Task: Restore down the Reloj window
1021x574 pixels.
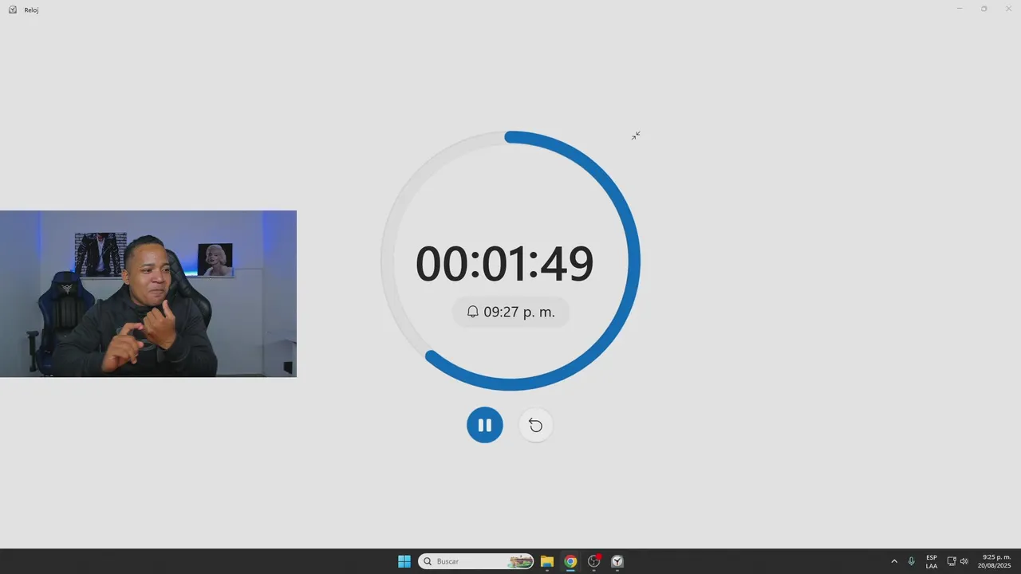Action: (x=984, y=9)
